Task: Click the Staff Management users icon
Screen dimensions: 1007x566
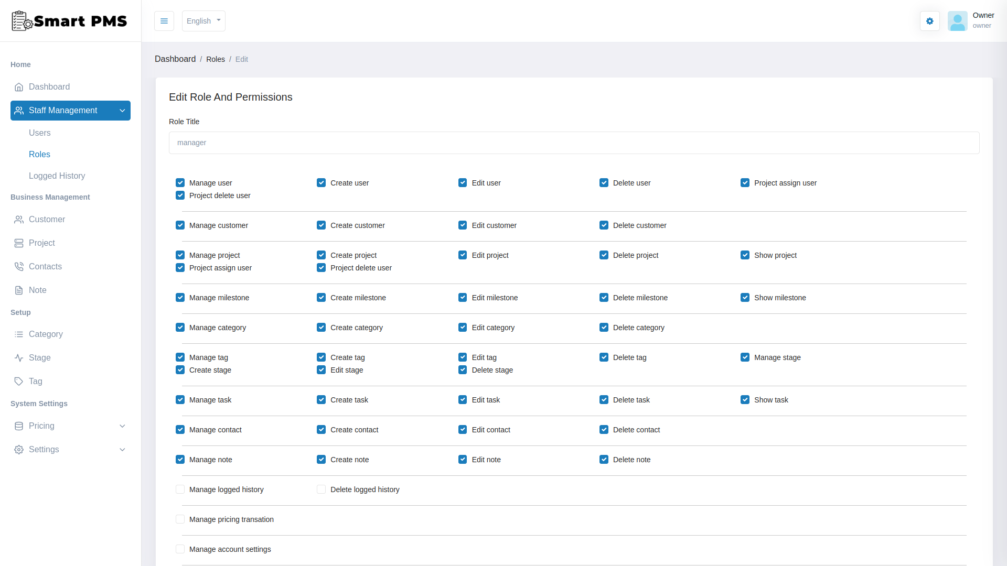Action: pos(19,111)
